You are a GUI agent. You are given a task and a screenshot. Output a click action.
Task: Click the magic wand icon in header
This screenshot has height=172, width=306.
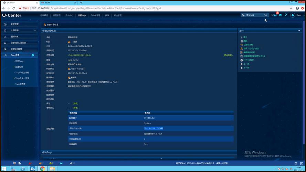pos(286,15)
